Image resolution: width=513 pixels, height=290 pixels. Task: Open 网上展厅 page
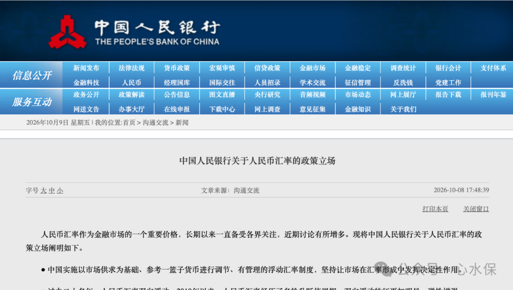pyautogui.click(x=403, y=94)
